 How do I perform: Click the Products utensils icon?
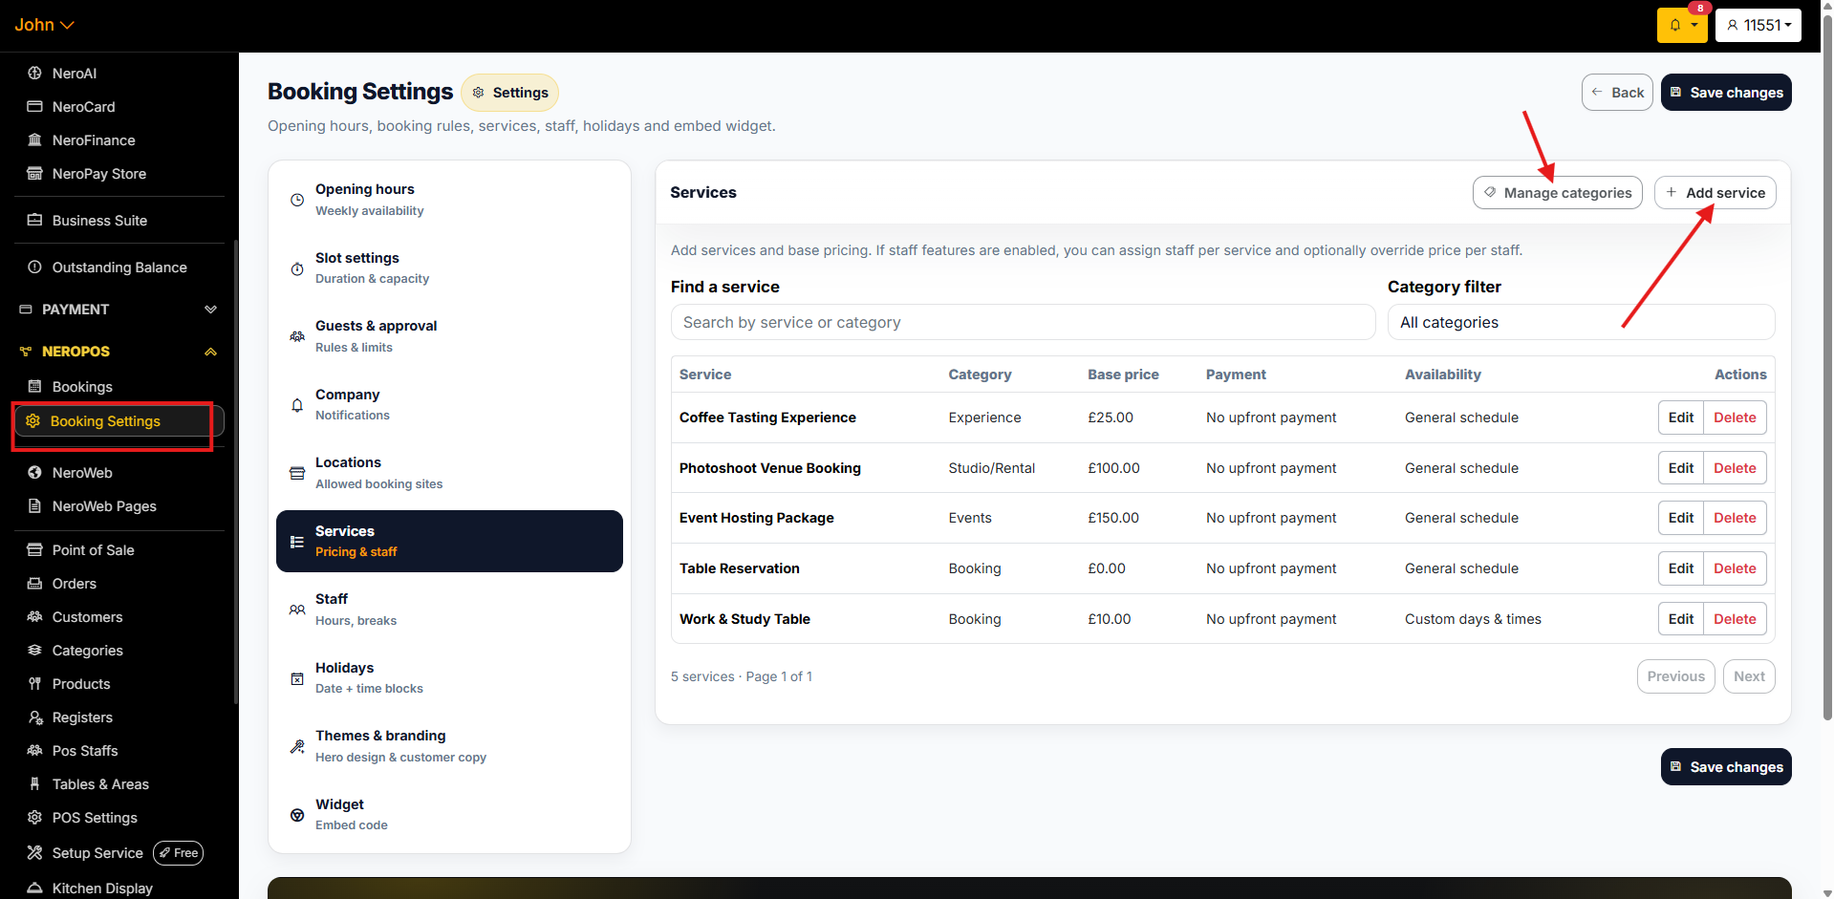(x=34, y=684)
